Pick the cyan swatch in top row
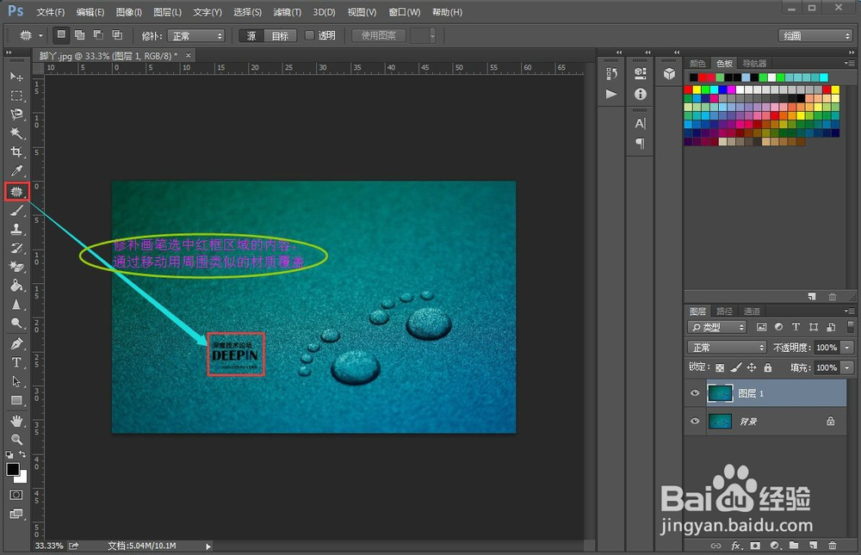Screen dimensions: 861x555 [824, 77]
